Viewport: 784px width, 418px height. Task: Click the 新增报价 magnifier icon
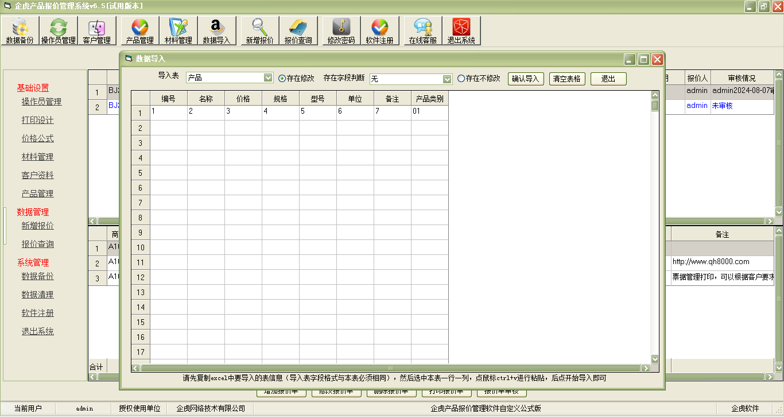click(259, 30)
